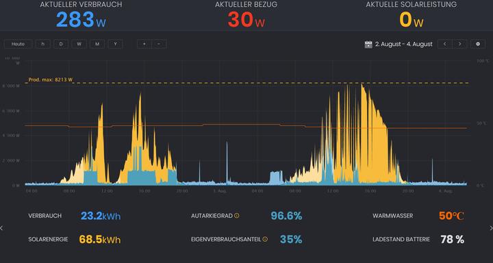Click the AKTUELLER VERBRAUCH heading
Viewport: 493px width, 263px height.
[81, 5]
